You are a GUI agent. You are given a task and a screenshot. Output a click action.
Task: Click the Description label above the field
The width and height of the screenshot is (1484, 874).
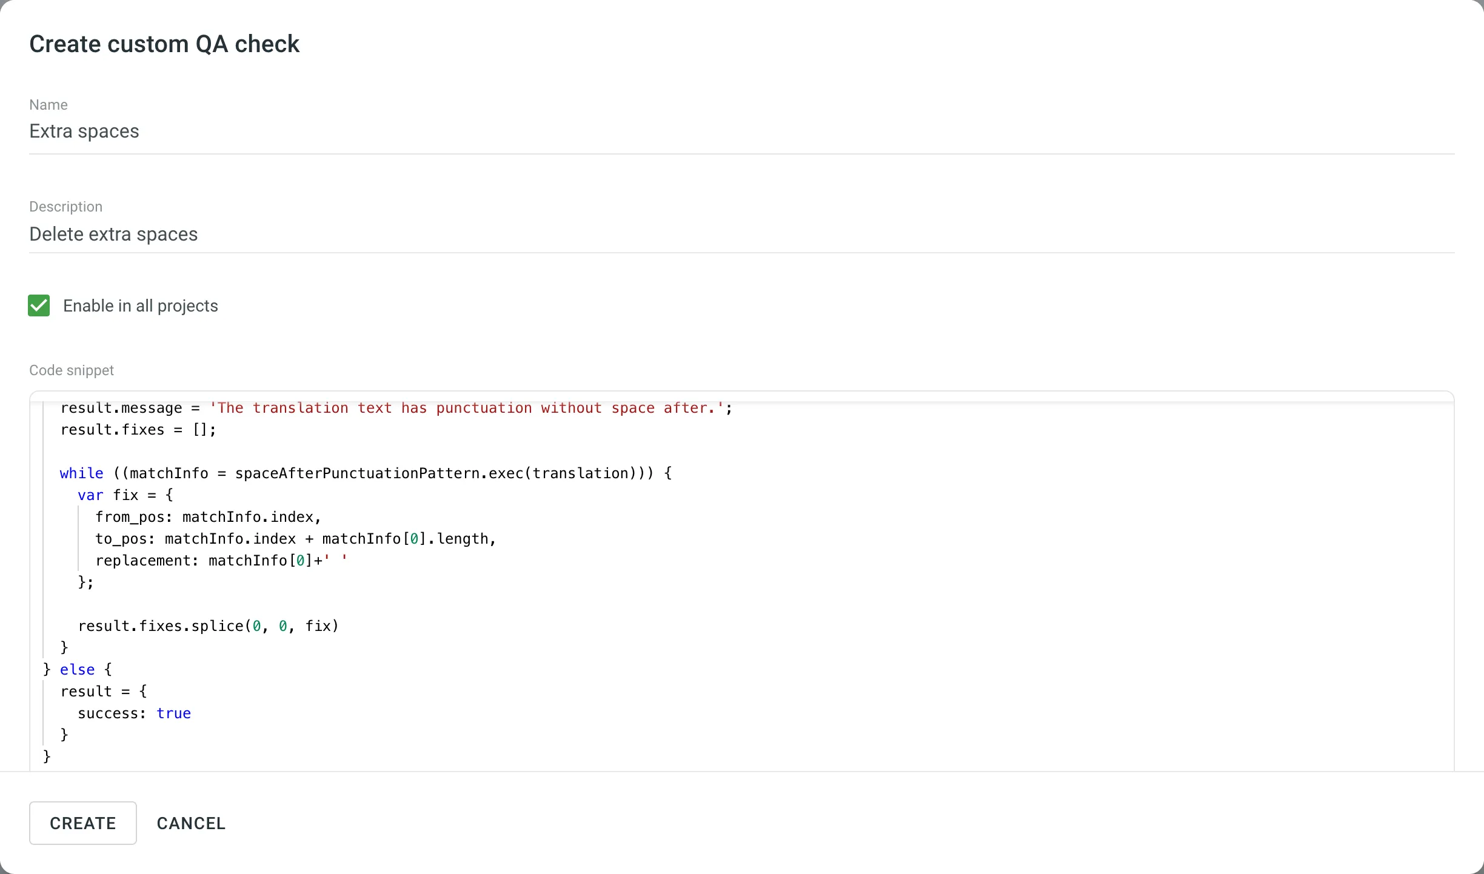(65, 206)
